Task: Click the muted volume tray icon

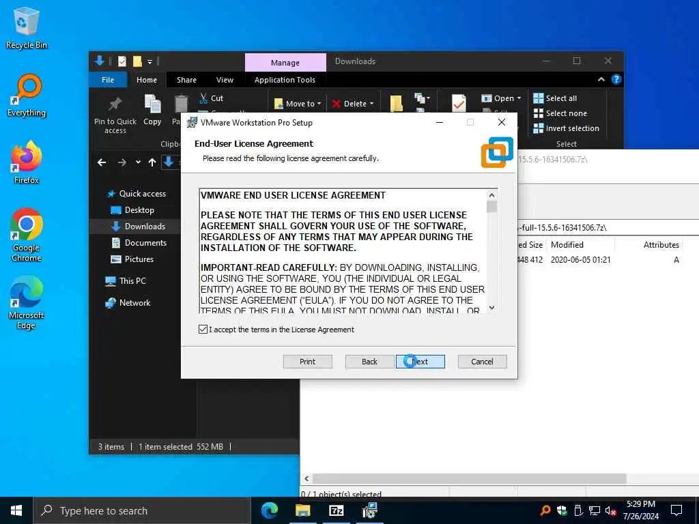Action: [x=610, y=510]
